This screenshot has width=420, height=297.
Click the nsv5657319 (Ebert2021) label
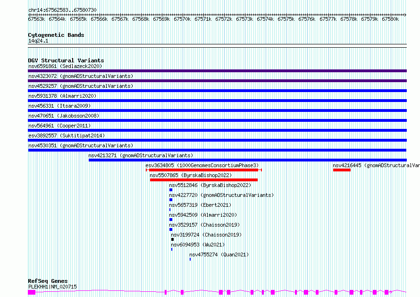click(200, 205)
